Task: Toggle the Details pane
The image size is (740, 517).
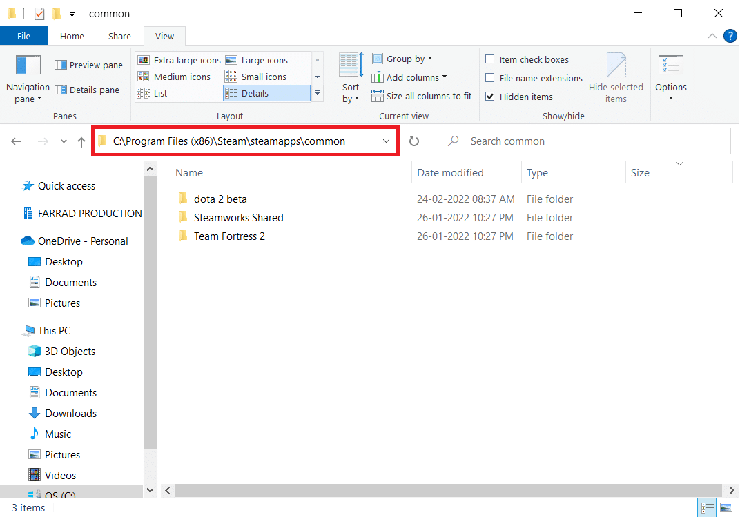Action: click(87, 90)
